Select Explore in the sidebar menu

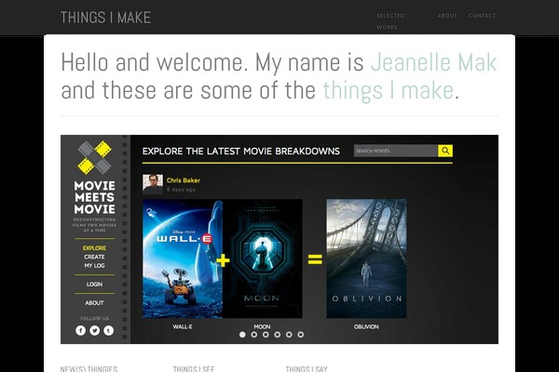pos(94,247)
